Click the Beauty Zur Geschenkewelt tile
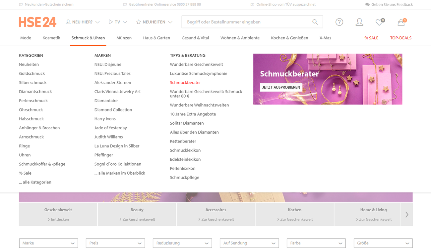The image size is (431, 249). pyautogui.click(x=137, y=215)
